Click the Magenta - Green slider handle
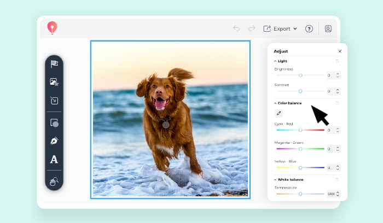Screen dimensions: 383x223 pyautogui.click(x=300, y=149)
